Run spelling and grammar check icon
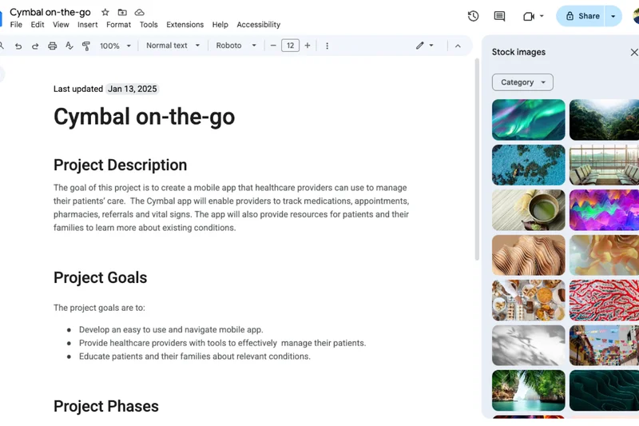 click(x=69, y=46)
